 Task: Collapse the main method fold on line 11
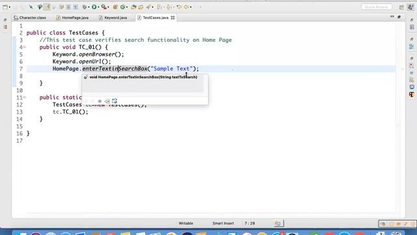(24, 97)
